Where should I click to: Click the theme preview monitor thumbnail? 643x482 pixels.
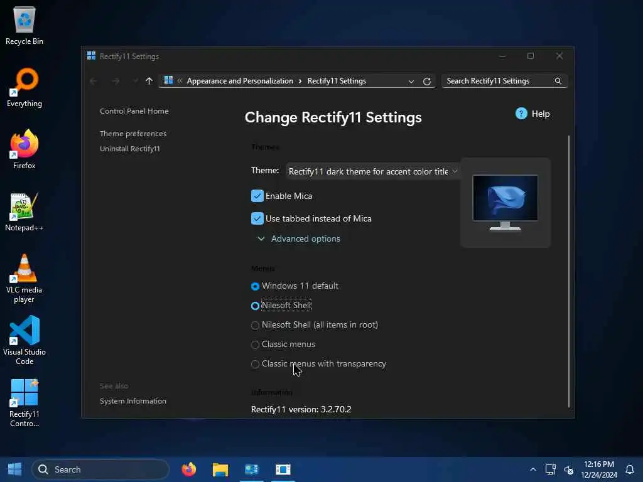pos(505,203)
